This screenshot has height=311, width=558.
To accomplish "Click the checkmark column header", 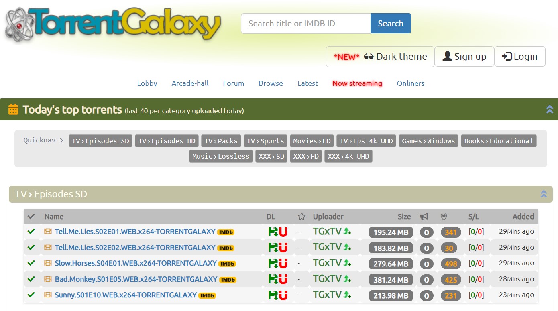I will (31, 217).
